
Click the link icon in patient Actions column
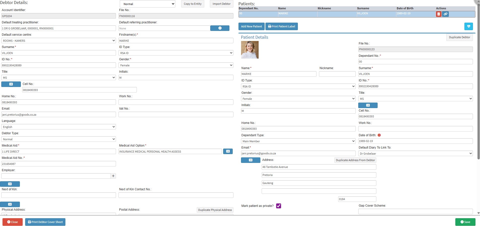coord(445,14)
